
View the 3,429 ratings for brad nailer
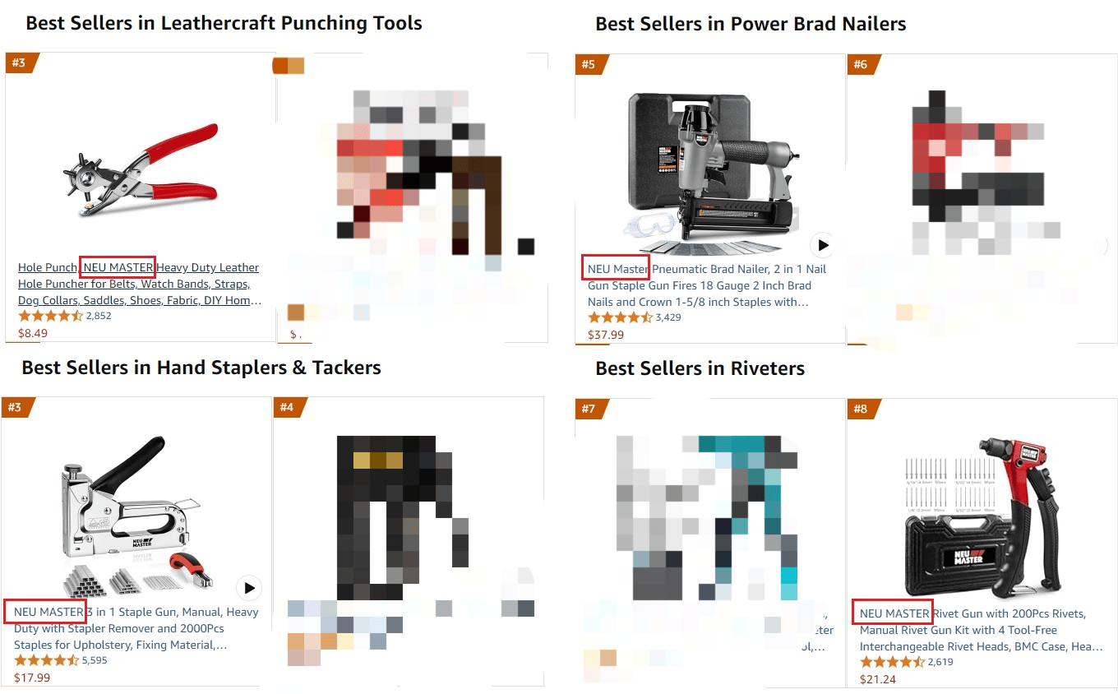point(668,317)
